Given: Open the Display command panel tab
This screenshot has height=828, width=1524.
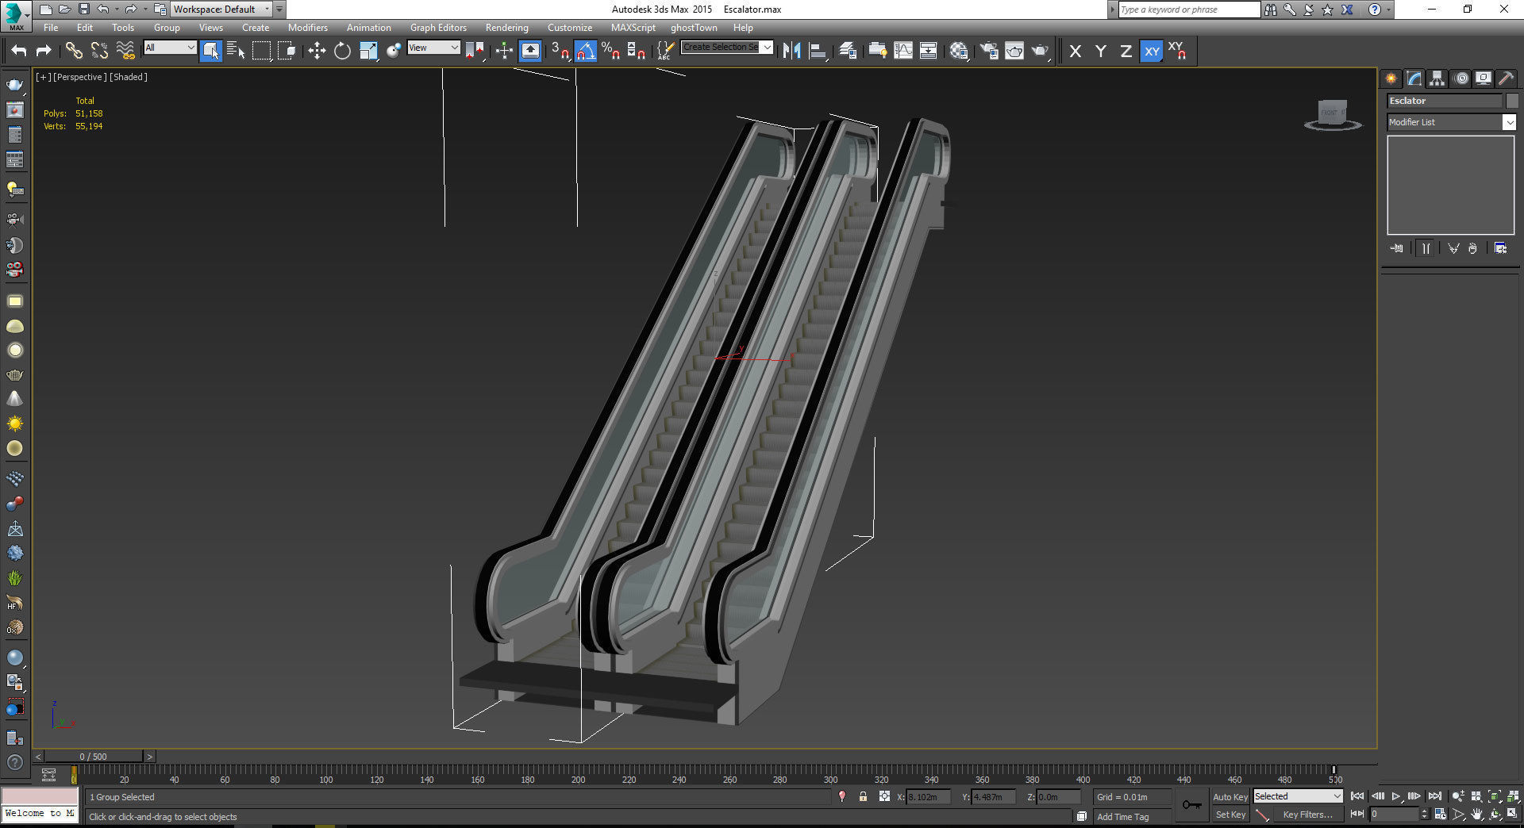Looking at the screenshot, I should 1483,79.
